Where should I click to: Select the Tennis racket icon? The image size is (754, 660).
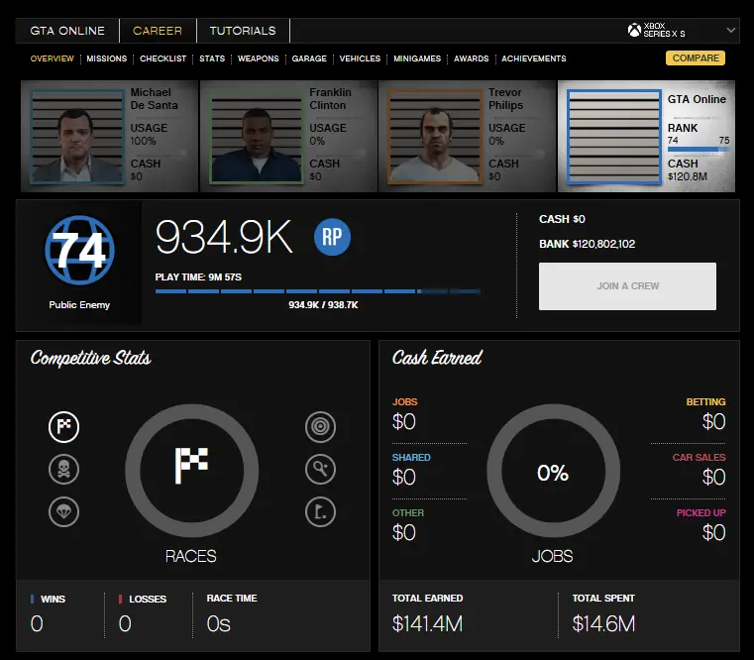pyautogui.click(x=320, y=470)
